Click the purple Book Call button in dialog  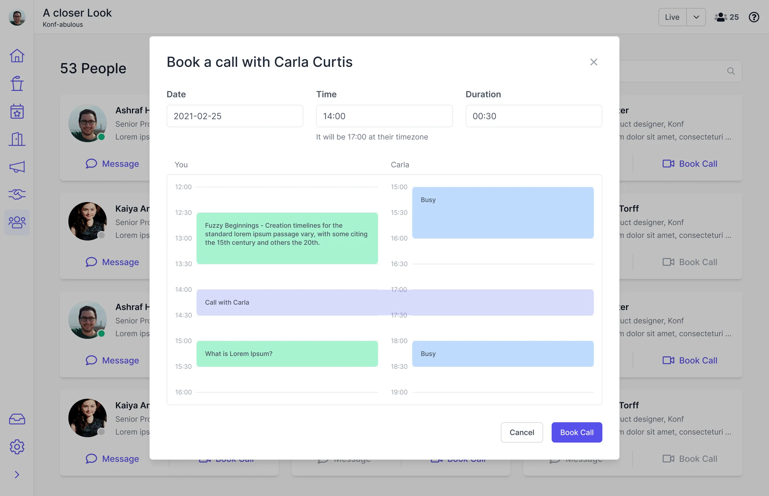click(576, 432)
